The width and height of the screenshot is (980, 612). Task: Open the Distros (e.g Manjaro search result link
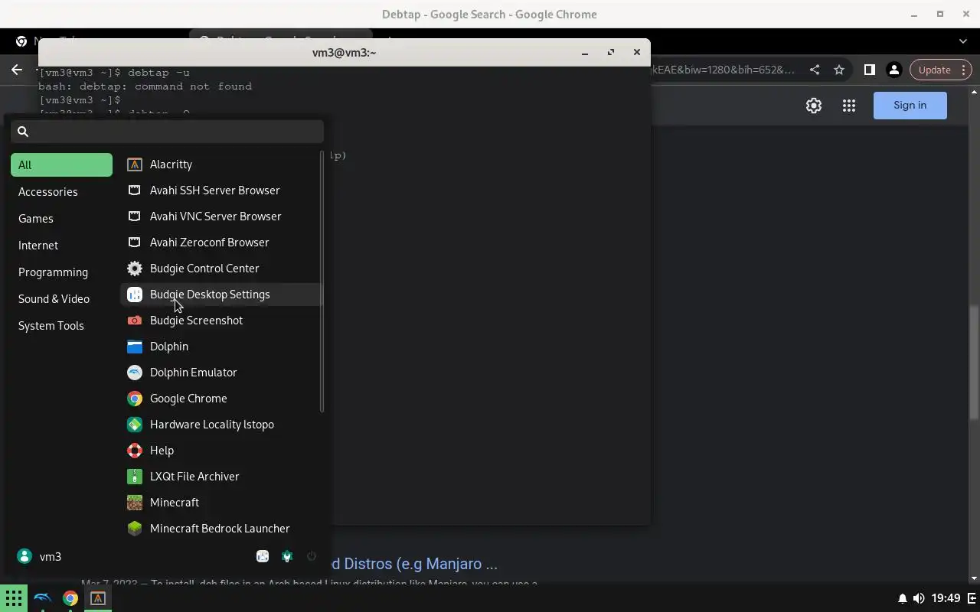(x=414, y=564)
